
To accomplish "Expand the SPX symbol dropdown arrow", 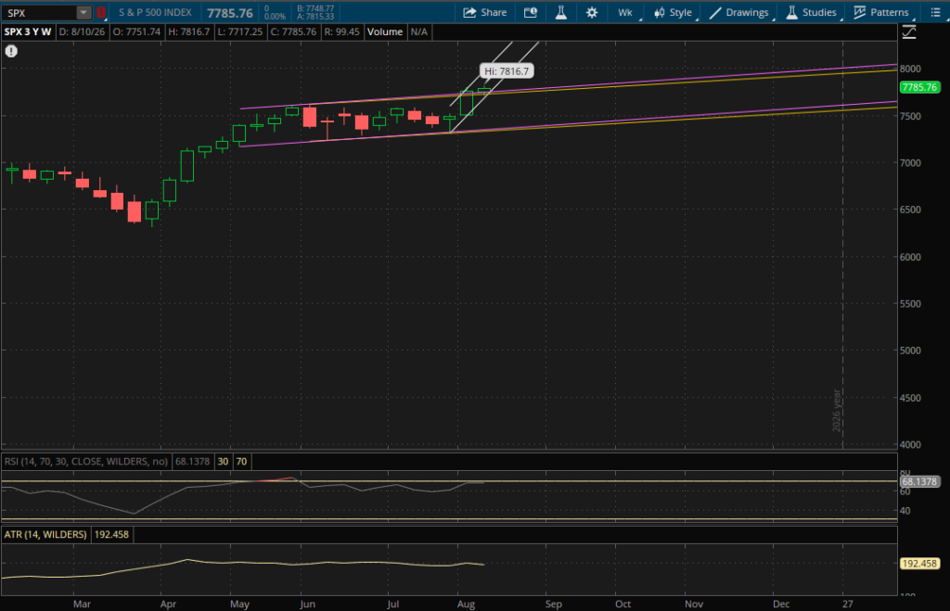I will [84, 12].
